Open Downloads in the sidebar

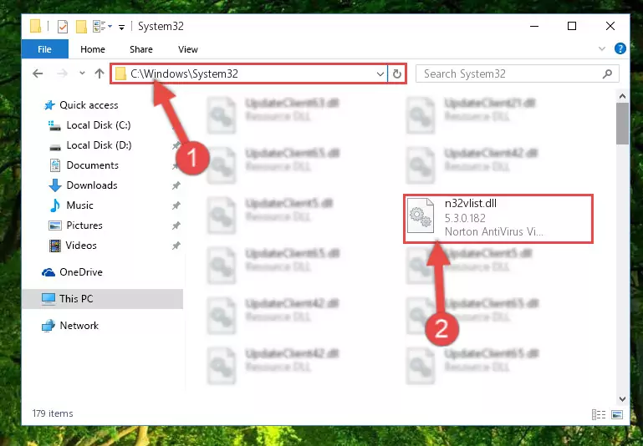click(92, 185)
